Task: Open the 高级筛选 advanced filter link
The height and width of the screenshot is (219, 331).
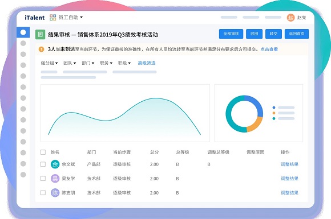Action: [147, 63]
